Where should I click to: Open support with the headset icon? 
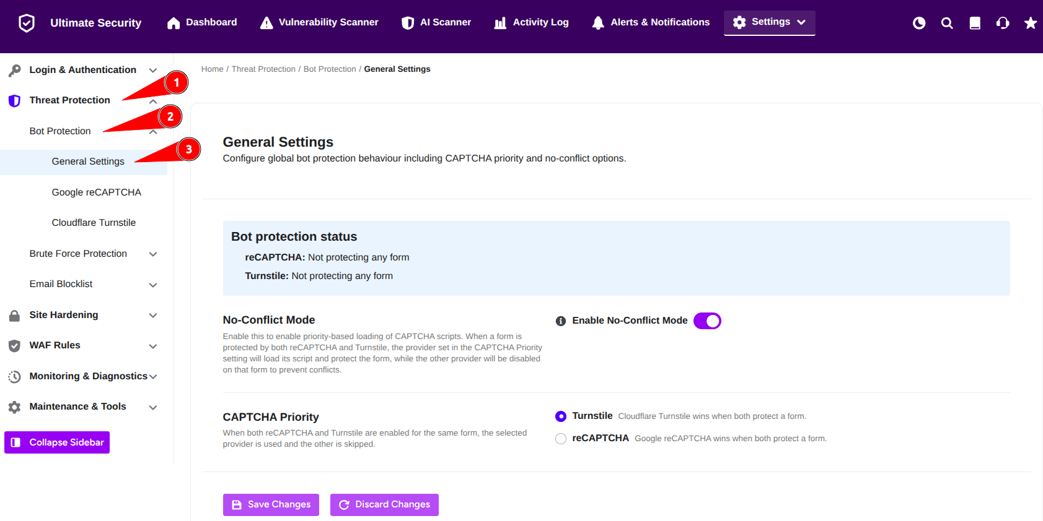tap(1003, 23)
